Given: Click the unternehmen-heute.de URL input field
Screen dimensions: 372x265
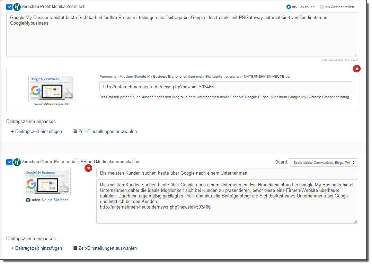Looking at the screenshot, I should tap(225, 87).
